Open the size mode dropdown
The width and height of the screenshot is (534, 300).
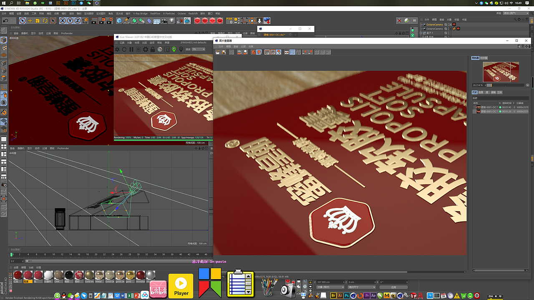pos(361,287)
